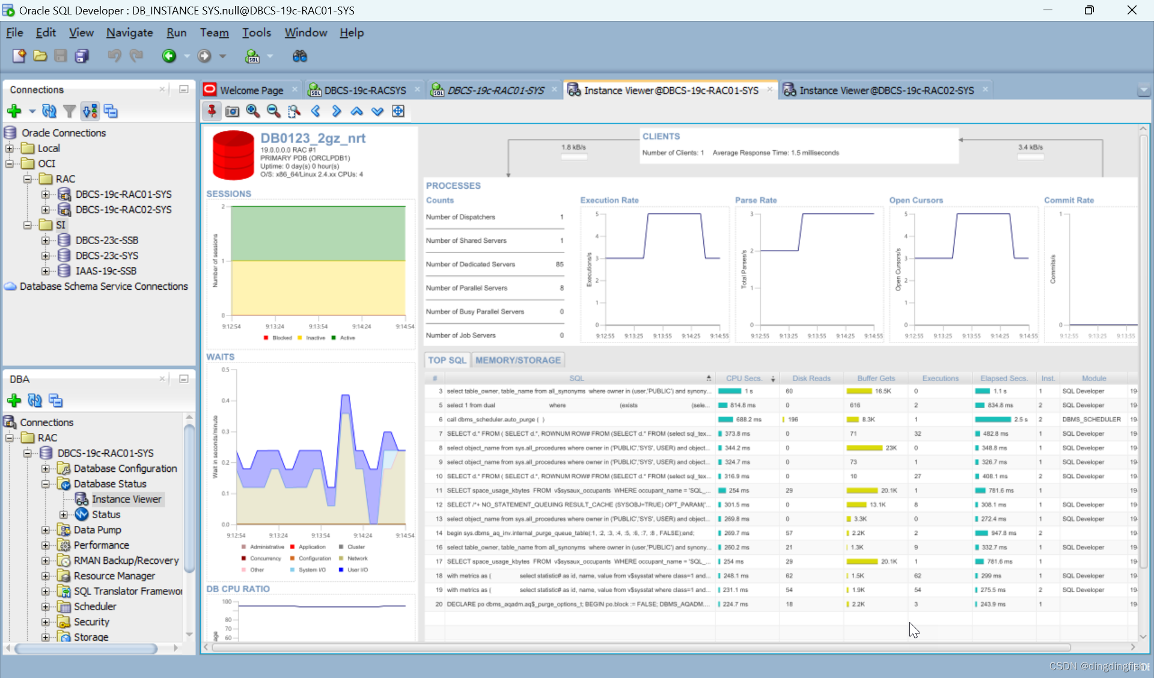Click the green Active legend swatch
The width and height of the screenshot is (1154, 678).
click(x=334, y=338)
